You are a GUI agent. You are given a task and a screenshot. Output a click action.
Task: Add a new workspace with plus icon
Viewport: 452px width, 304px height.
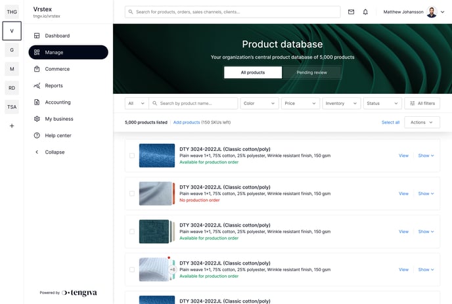(x=12, y=126)
